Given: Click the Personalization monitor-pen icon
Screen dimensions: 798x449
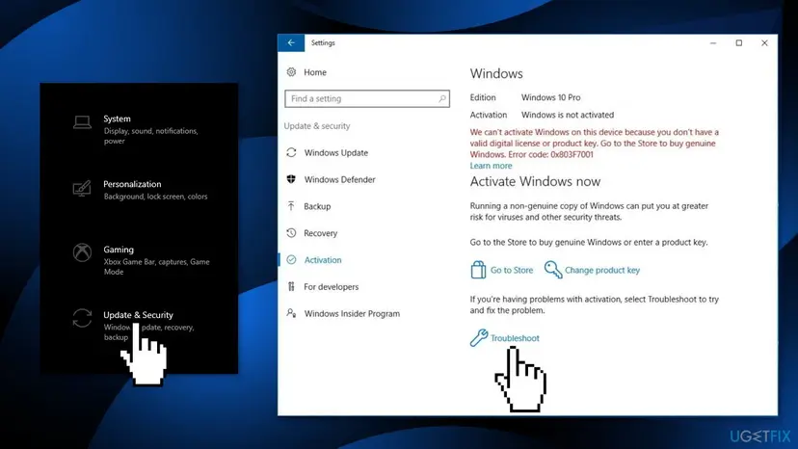Looking at the screenshot, I should tap(82, 188).
